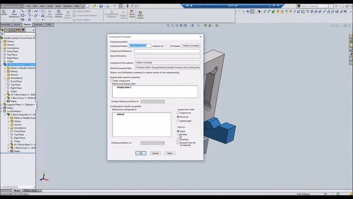Select the Arc sketch tool
Image resolution: width=353 pixels, height=199 pixels.
(29, 15)
